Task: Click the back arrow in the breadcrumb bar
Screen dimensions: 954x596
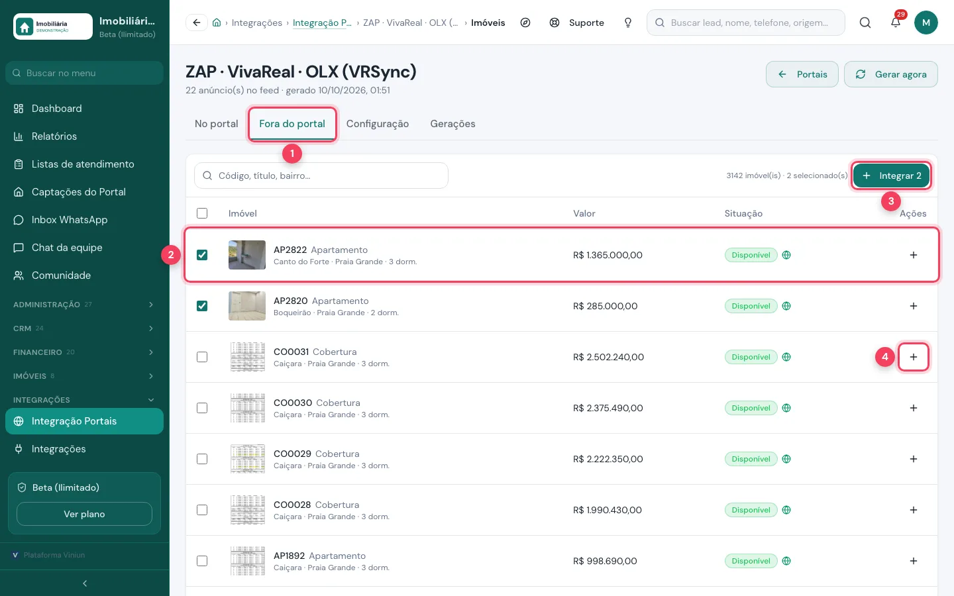Action: click(197, 23)
